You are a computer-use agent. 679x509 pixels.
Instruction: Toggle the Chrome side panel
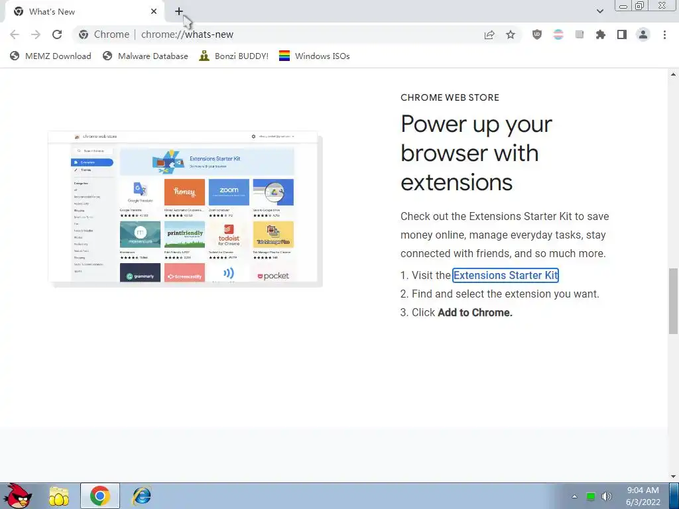click(622, 34)
